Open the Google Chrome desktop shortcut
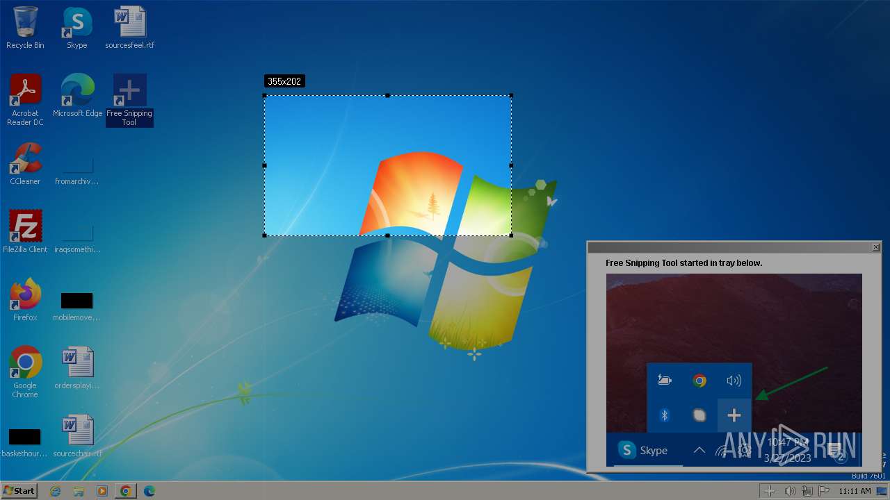Viewport: 890px width, 500px height. (x=25, y=372)
